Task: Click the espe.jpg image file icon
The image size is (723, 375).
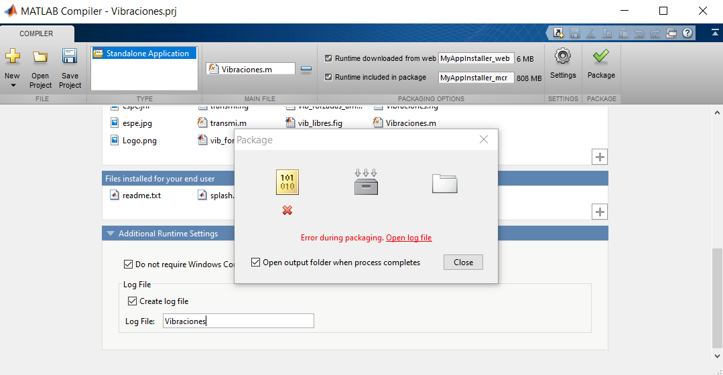Action: 115,123
